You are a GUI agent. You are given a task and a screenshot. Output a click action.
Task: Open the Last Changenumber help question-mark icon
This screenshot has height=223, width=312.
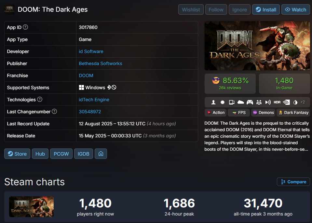[55, 111]
